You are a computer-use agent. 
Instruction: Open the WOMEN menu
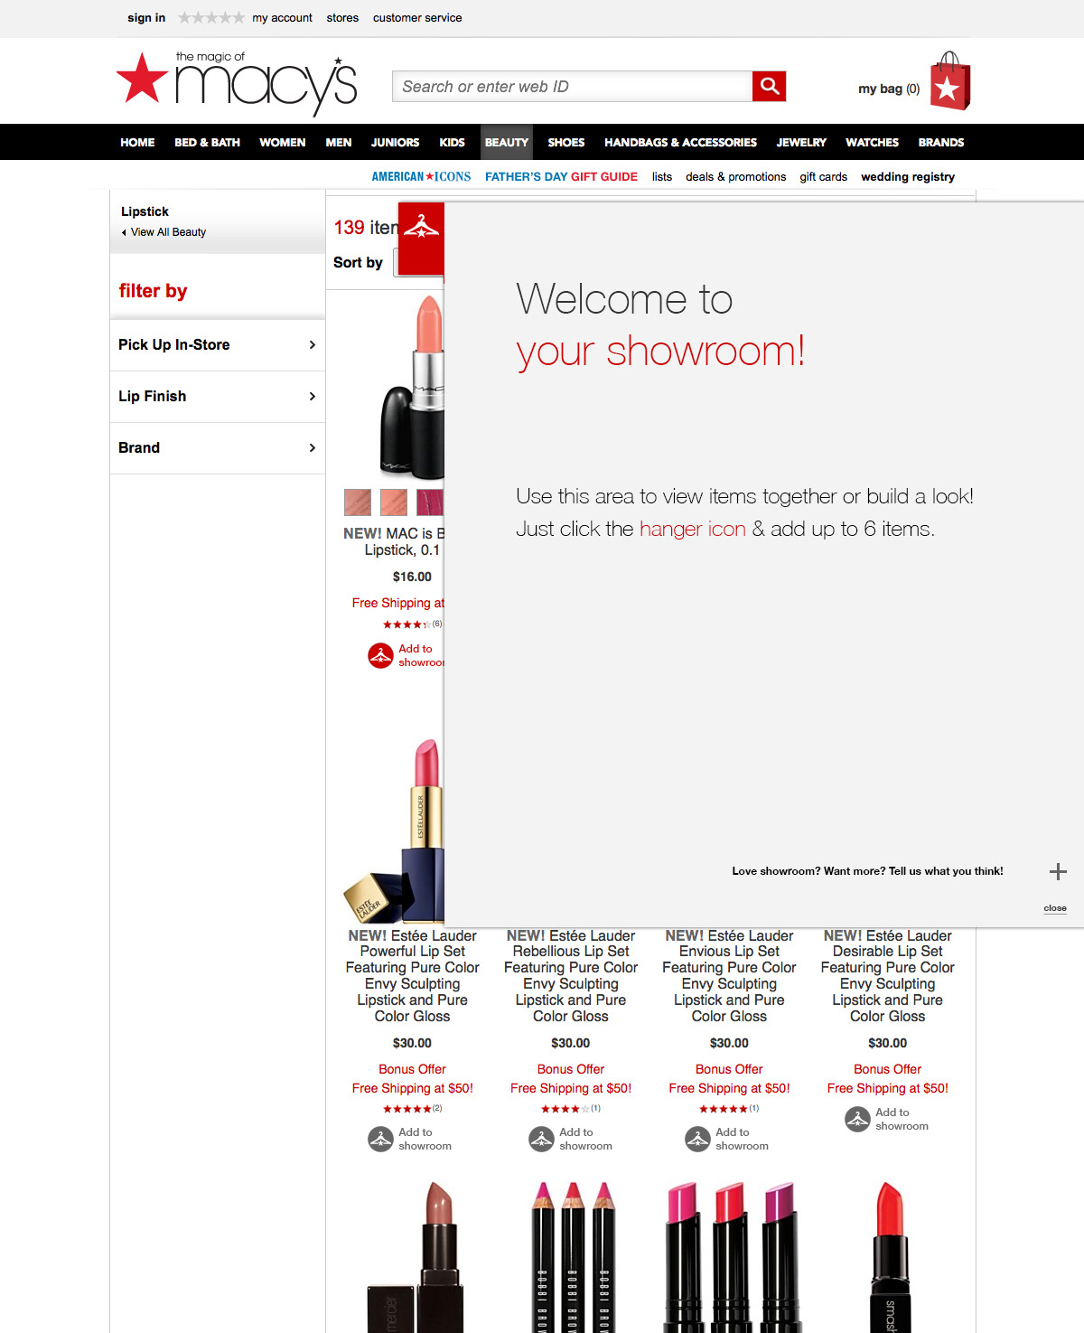point(282,142)
